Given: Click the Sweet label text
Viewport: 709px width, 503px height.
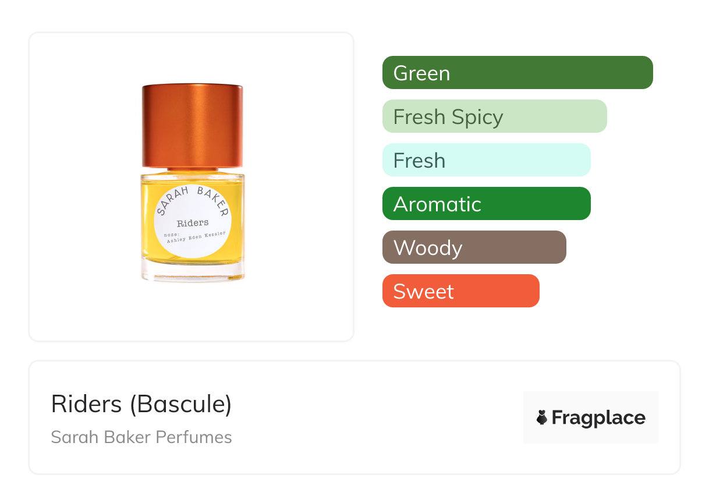Looking at the screenshot, I should tap(423, 292).
